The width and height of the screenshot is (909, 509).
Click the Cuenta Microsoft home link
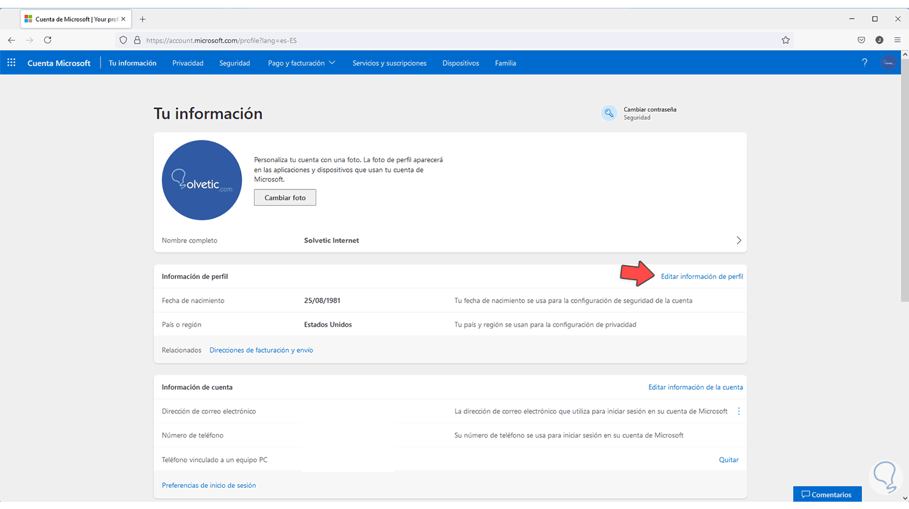pyautogui.click(x=59, y=63)
